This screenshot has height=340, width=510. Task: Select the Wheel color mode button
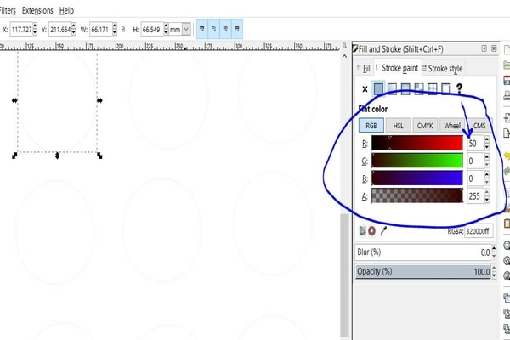click(452, 126)
